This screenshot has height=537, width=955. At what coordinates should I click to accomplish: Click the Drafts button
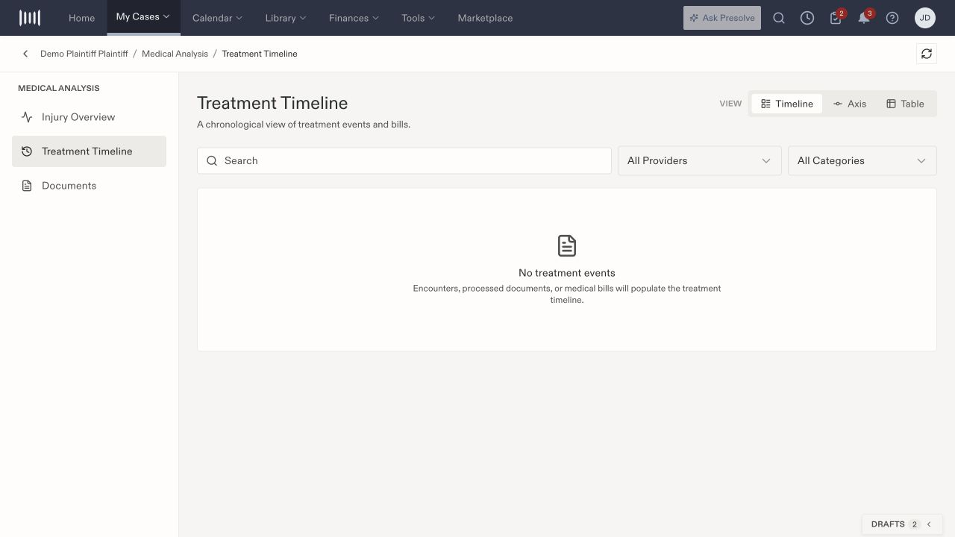(902, 524)
